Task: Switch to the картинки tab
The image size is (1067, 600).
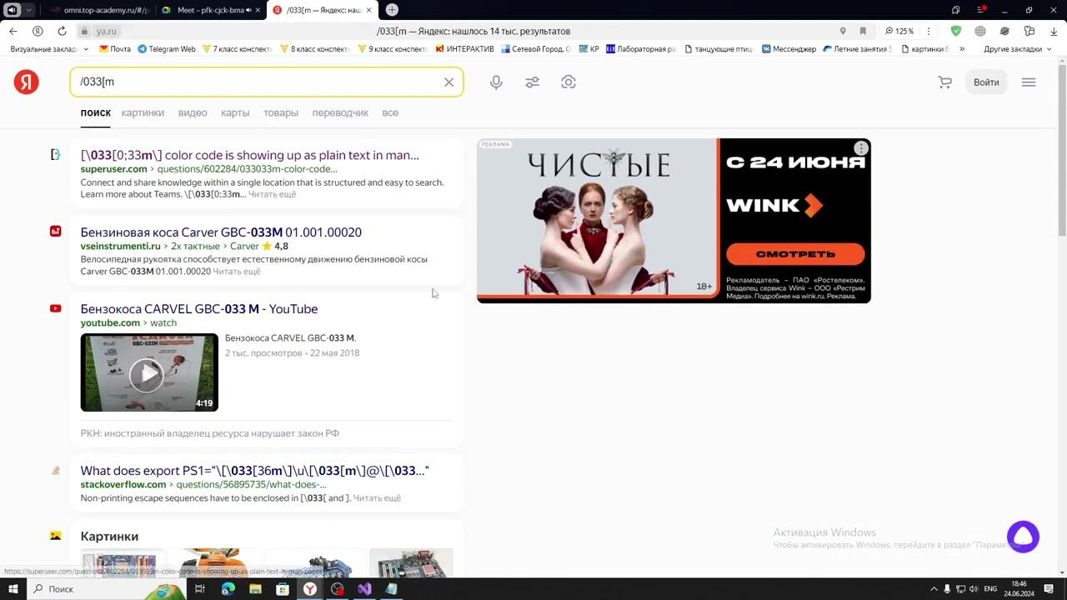Action: coord(143,112)
